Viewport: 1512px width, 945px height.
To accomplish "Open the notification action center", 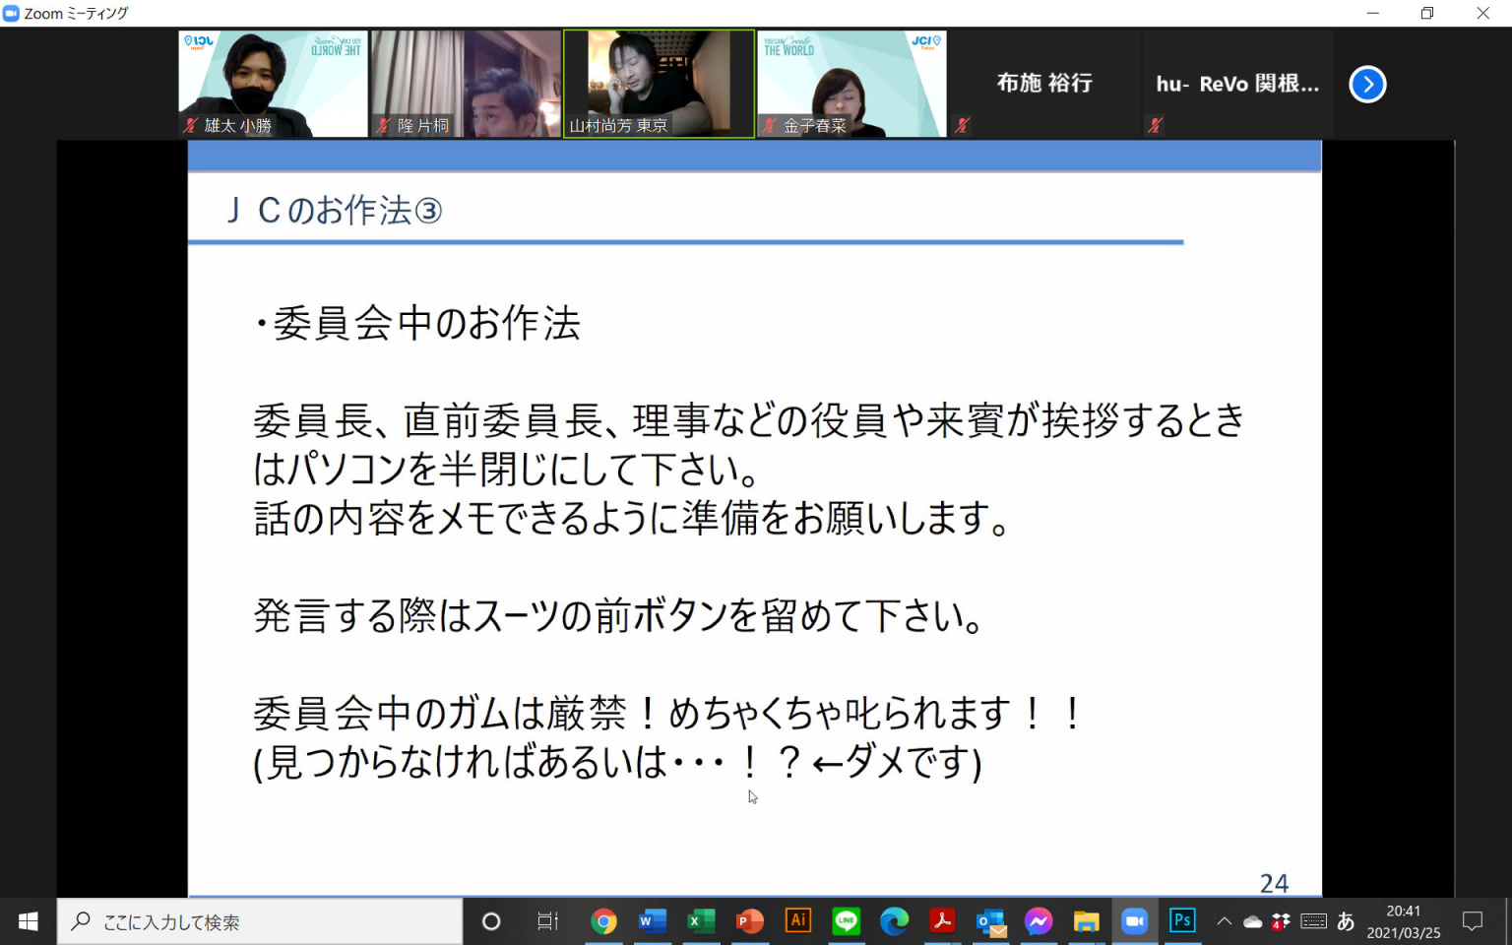I will (x=1473, y=921).
